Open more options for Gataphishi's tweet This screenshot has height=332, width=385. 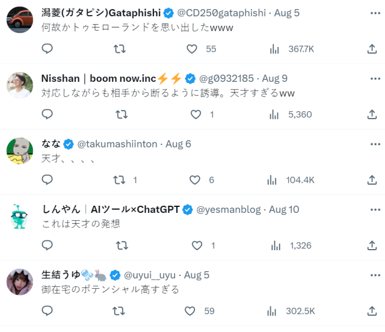tap(375, 13)
